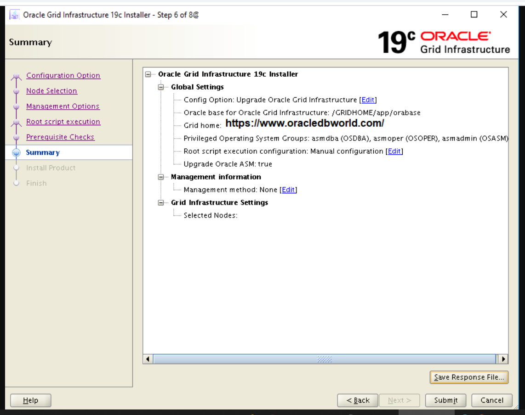Edit the Management method setting
The image size is (525, 415).
tap(288, 190)
